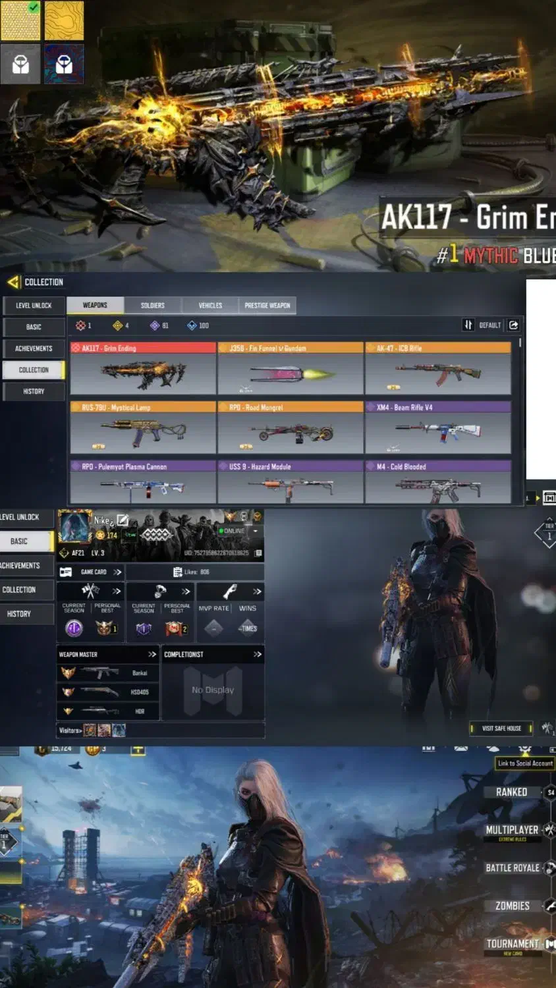Screen dimensions: 556x988
Task: Open the first visitor avatar
Action: click(x=90, y=730)
